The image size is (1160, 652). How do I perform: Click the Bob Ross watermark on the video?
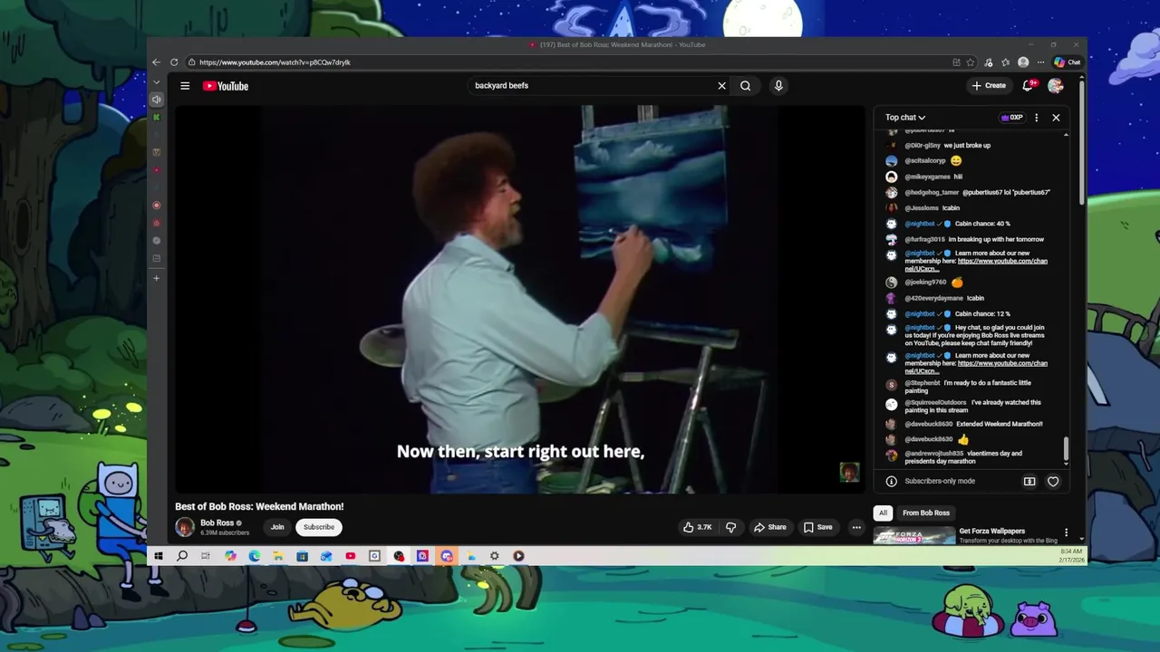(849, 472)
